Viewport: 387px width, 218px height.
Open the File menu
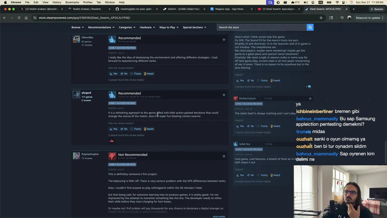[27, 2]
